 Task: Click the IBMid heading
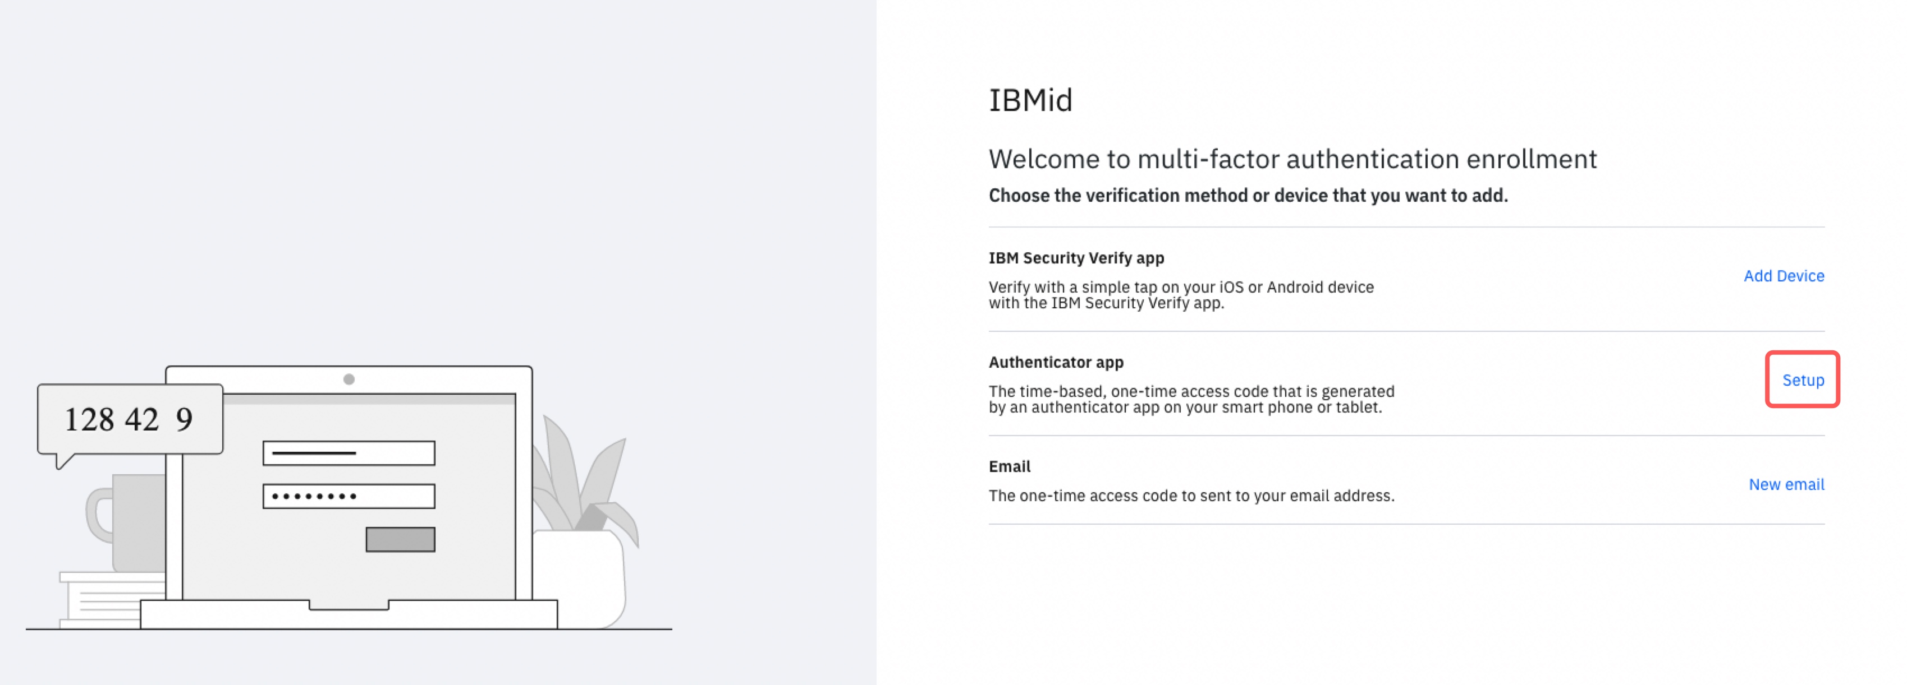pos(1030,100)
